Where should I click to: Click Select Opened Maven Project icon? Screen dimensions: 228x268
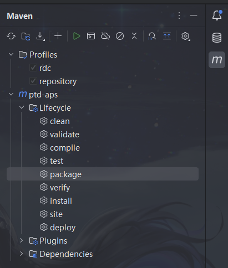[167, 36]
